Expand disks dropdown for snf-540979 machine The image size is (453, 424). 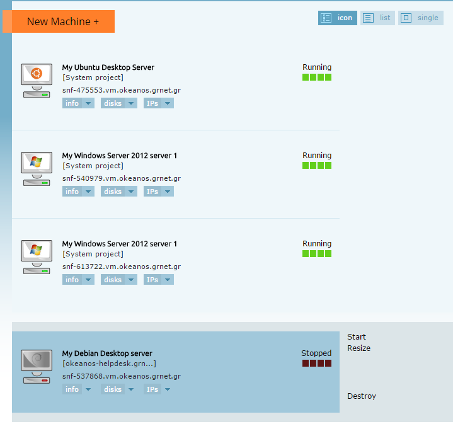[118, 192]
